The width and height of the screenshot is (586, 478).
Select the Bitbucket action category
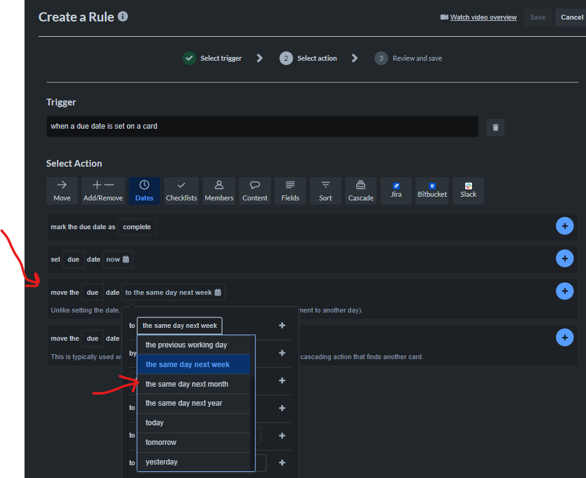coord(432,191)
